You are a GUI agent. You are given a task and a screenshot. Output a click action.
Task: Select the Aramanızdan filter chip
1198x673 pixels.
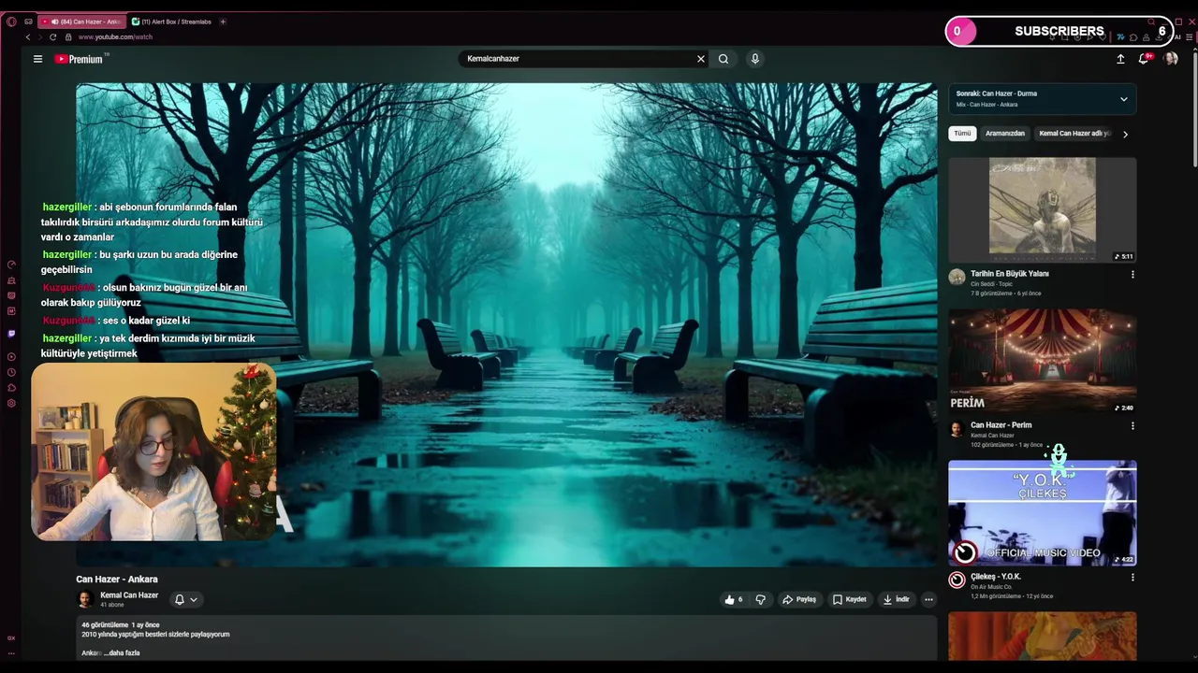[x=1005, y=134]
